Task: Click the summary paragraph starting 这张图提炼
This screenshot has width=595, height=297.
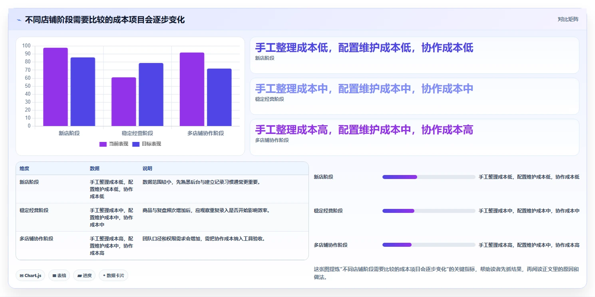Action: point(446,273)
